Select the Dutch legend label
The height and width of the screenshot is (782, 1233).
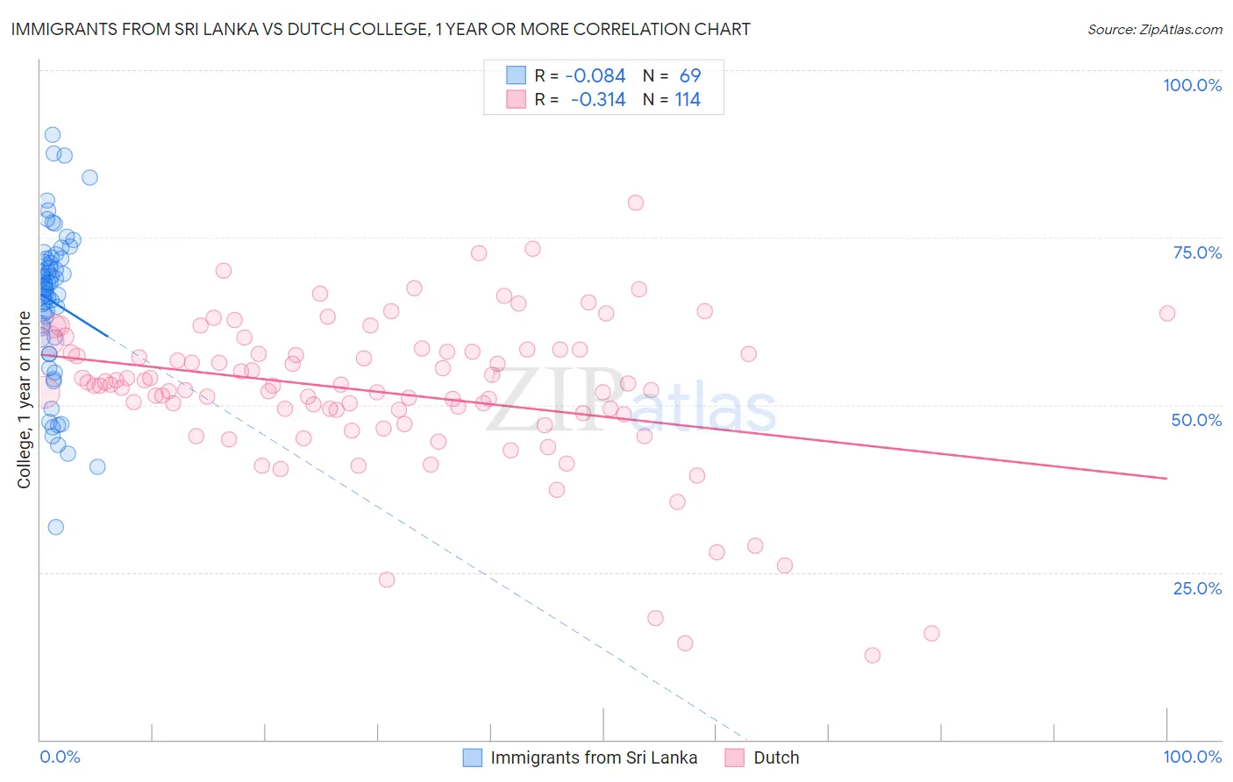pos(776,757)
